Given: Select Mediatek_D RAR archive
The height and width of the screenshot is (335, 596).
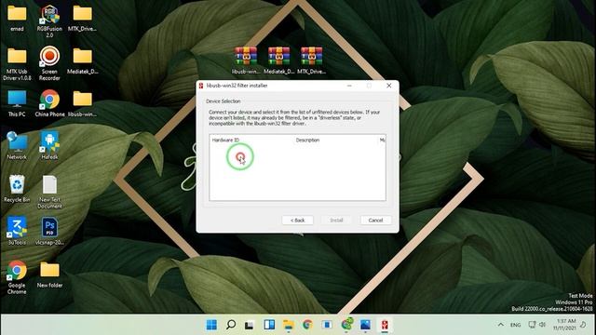Looking at the screenshot, I should 278,60.
